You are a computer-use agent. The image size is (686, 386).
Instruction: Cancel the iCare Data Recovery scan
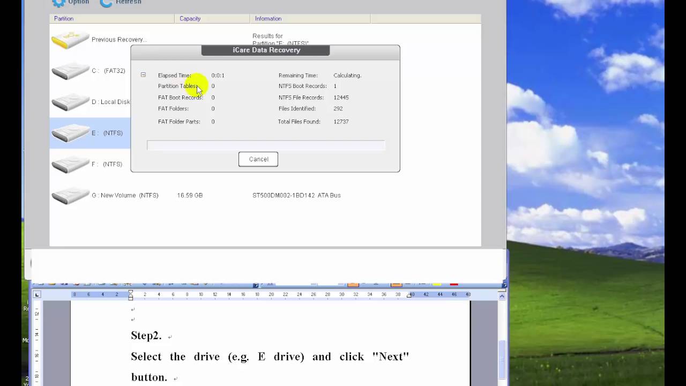258,159
